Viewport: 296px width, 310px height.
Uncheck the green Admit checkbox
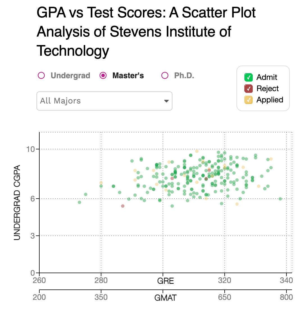249,77
